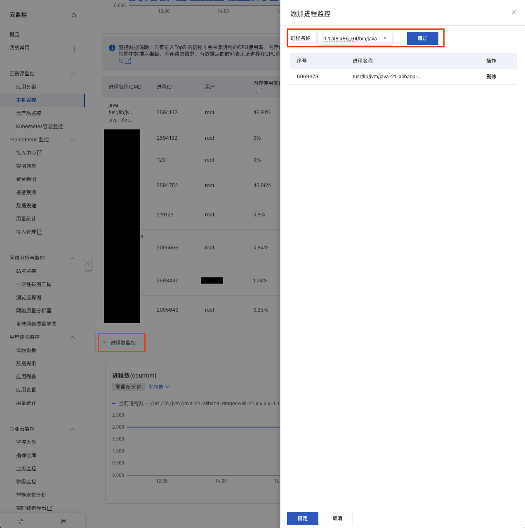Click the sidebar collapse arrow handle

[88, 264]
